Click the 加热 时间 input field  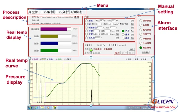point(114,21)
